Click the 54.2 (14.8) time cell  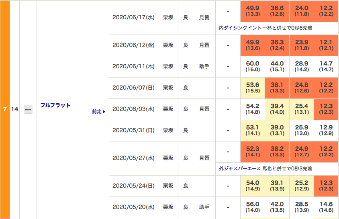[x=253, y=109]
